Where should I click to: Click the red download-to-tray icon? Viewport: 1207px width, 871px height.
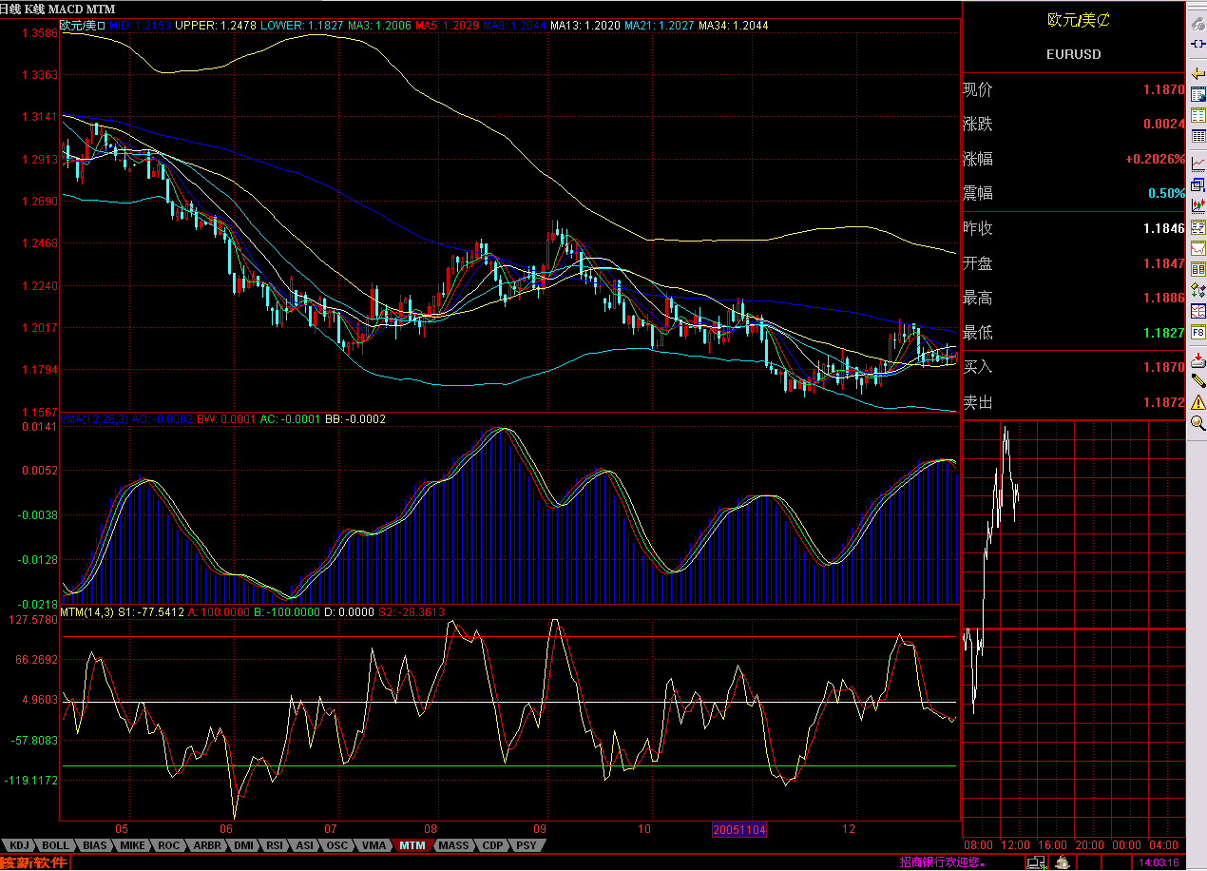(1198, 362)
